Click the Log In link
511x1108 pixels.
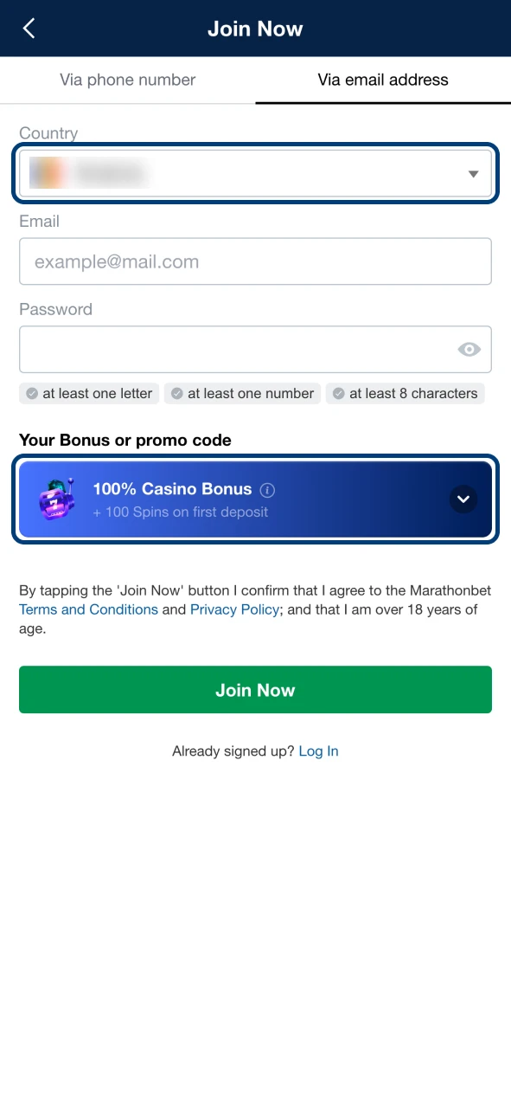[x=318, y=751]
